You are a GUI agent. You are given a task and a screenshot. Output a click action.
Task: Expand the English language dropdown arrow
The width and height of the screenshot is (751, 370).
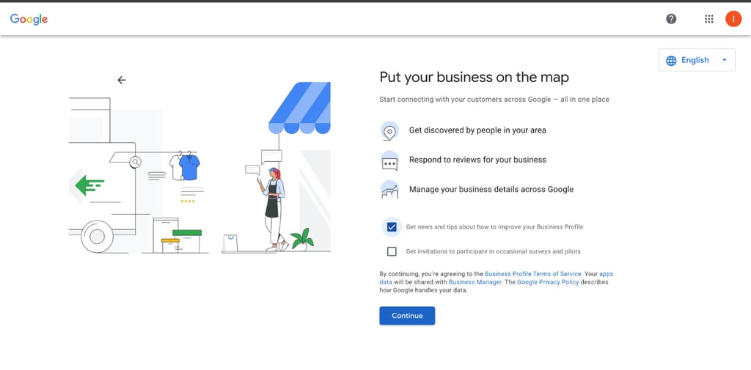(x=724, y=60)
